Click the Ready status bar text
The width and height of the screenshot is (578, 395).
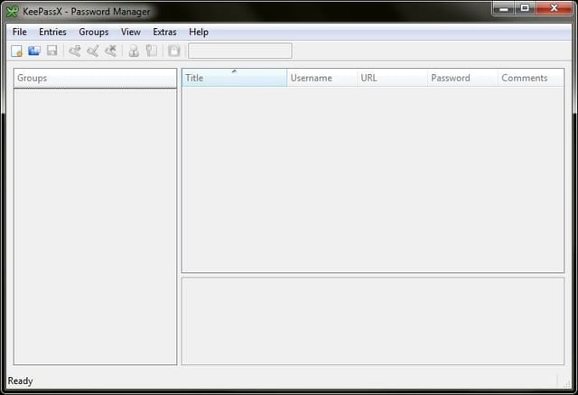(20, 381)
